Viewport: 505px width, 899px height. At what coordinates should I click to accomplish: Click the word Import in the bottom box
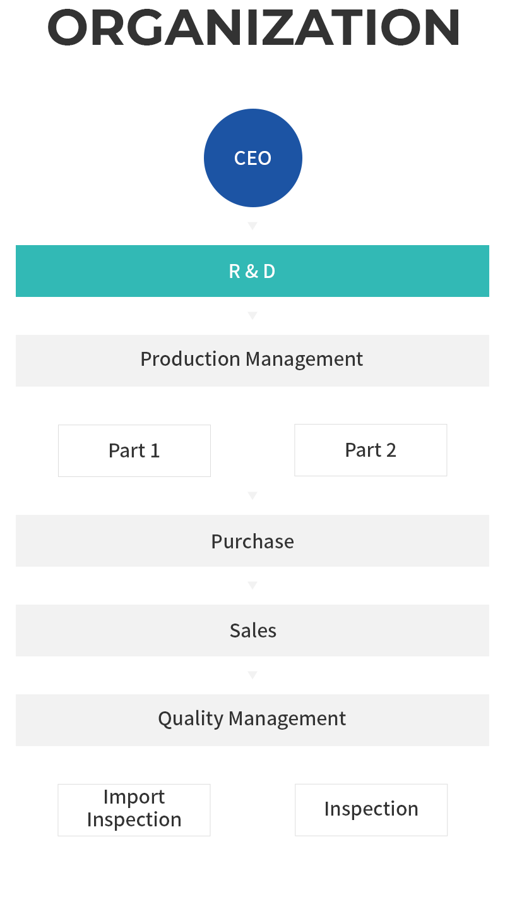134,797
